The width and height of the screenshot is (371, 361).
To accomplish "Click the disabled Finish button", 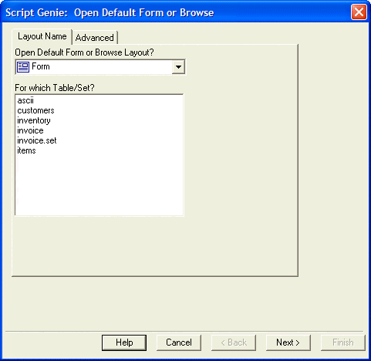I will pos(343,342).
